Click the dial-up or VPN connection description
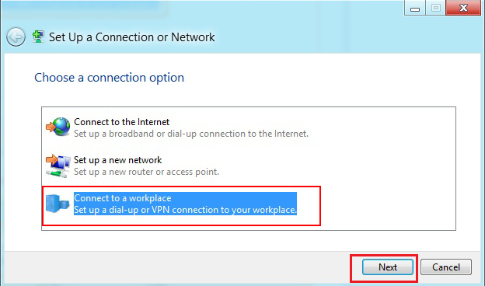 185,210
